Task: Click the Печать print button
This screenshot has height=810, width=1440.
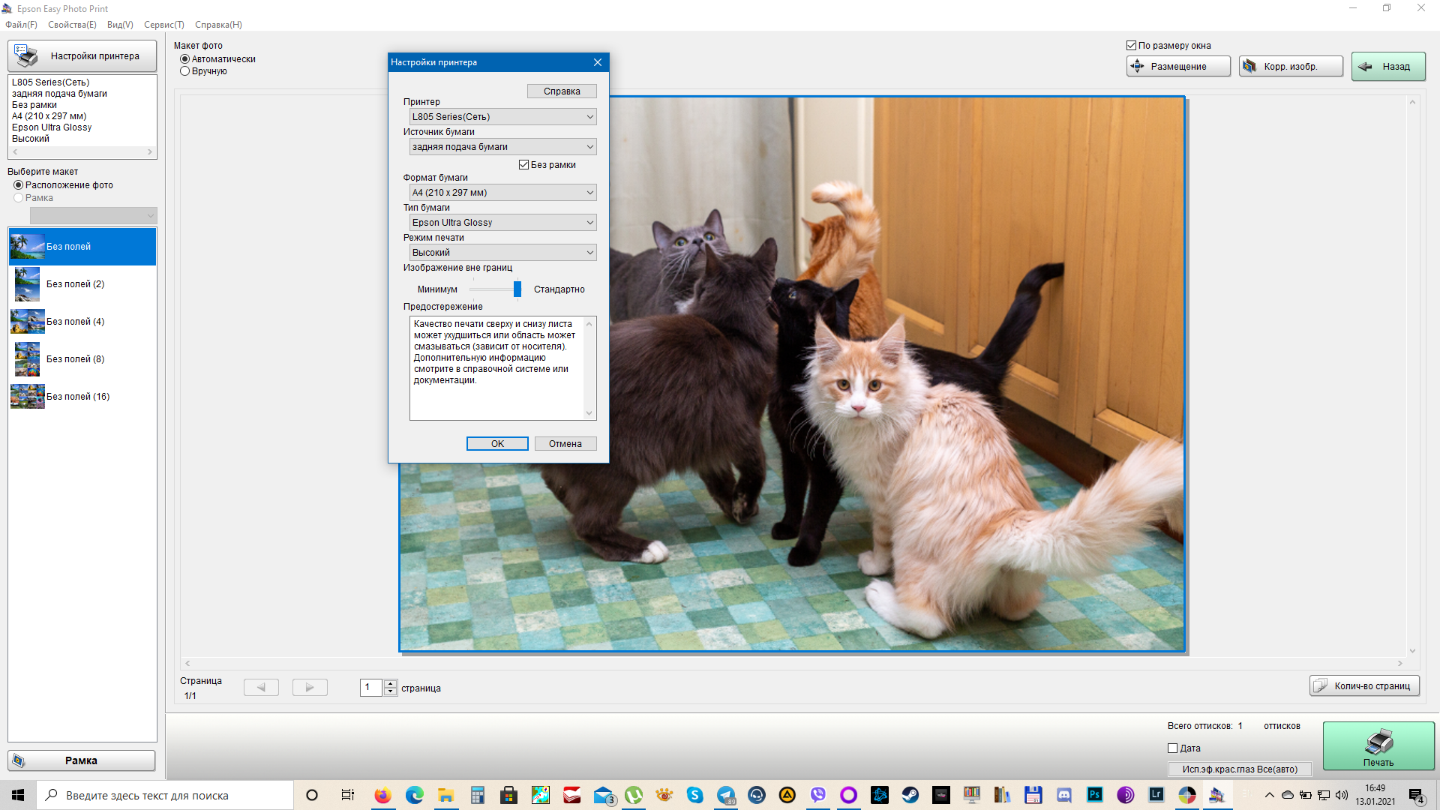Action: tap(1378, 746)
